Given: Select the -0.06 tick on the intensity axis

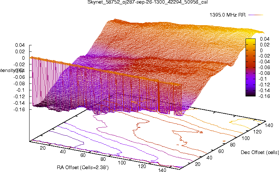Looking at the screenshot, I should pyautogui.click(x=19, y=77).
